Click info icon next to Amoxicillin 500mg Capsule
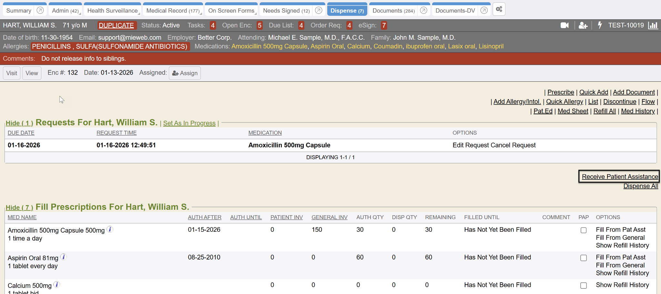The image size is (661, 294). pos(110,229)
